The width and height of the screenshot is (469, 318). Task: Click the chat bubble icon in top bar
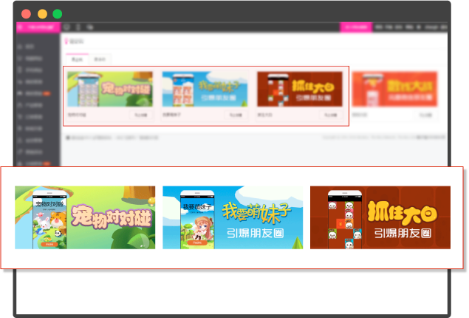point(66,26)
